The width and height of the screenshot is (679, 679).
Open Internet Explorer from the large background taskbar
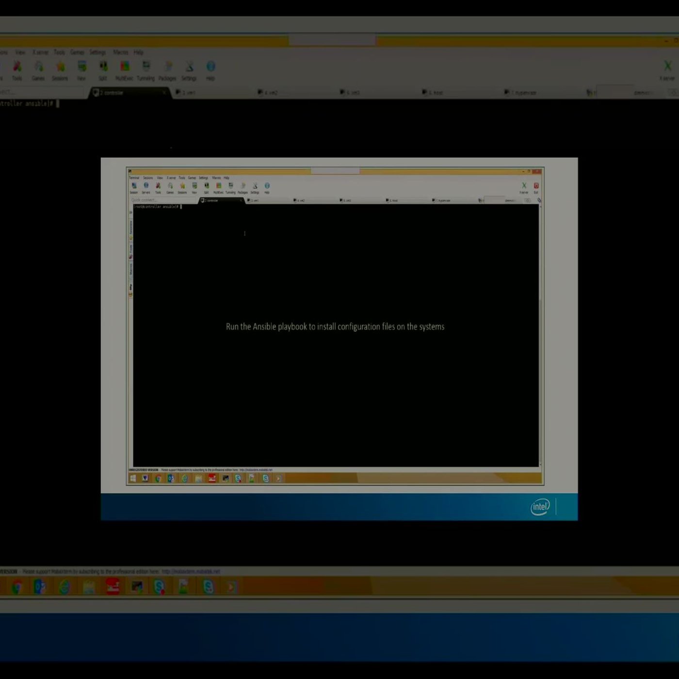point(64,587)
